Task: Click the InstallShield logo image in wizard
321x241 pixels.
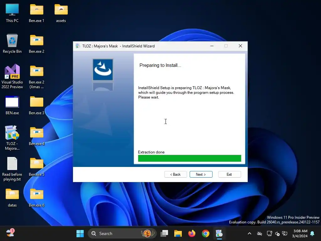Action: coord(103,70)
